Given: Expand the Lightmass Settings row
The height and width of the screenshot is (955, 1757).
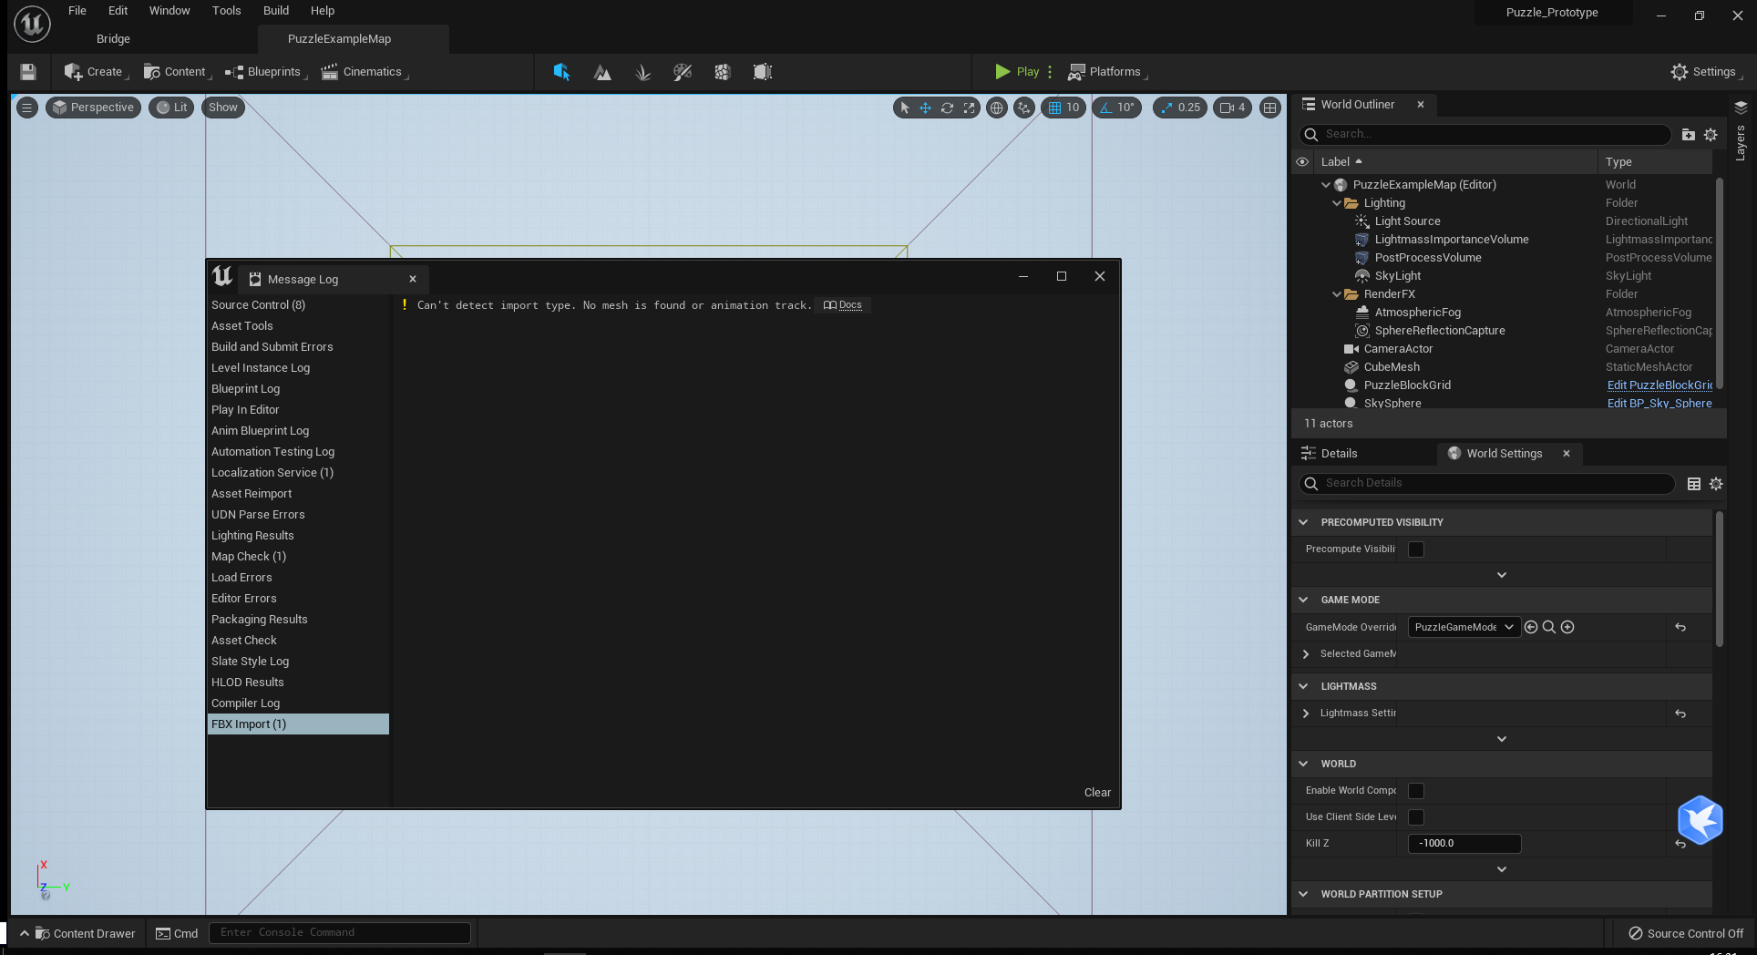Looking at the screenshot, I should click(x=1306, y=714).
